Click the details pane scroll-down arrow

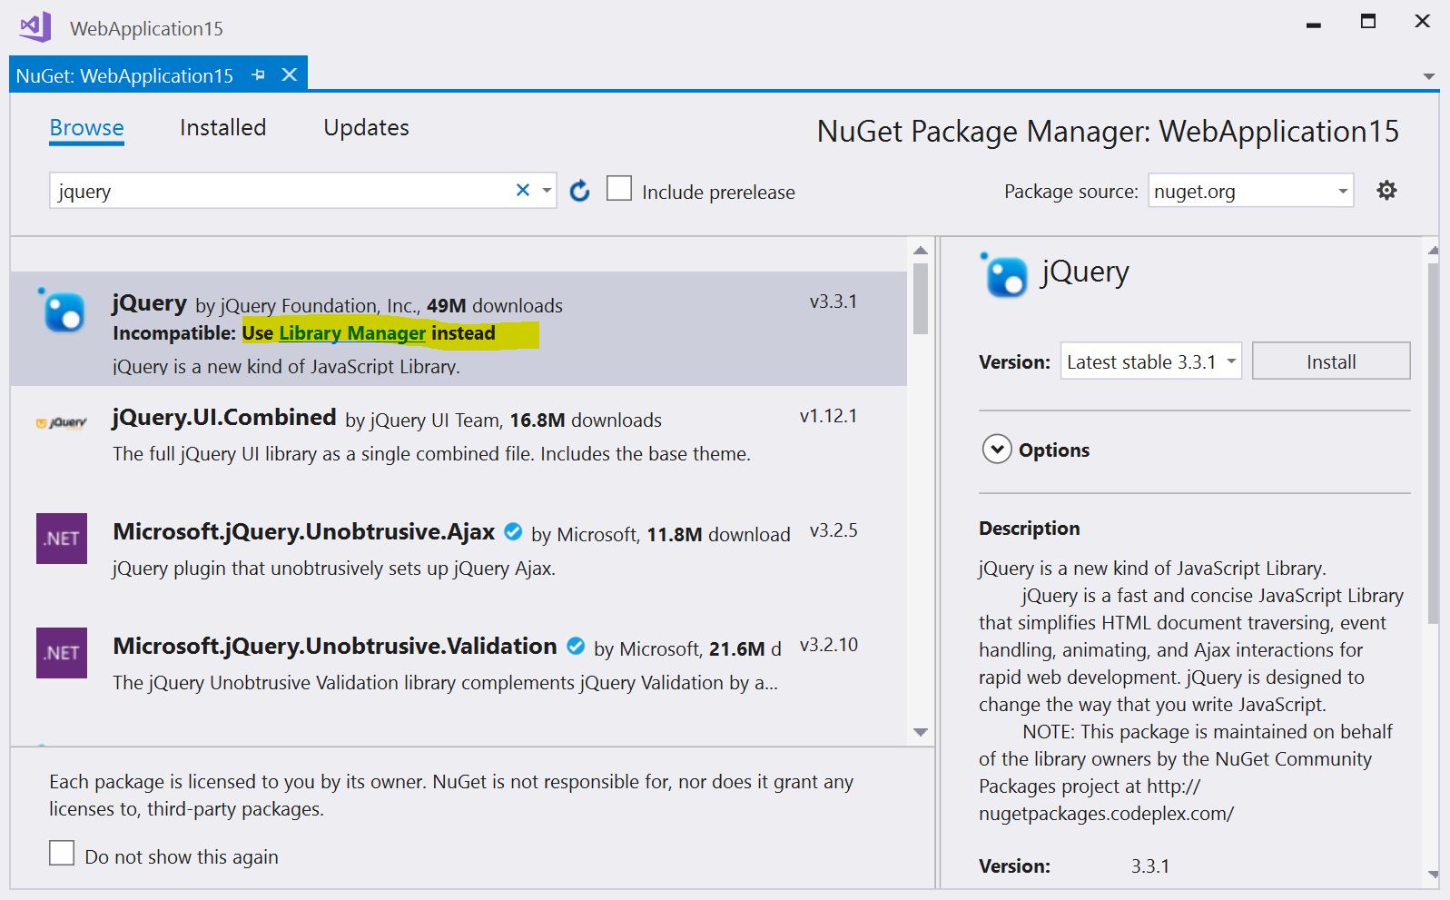point(1433,875)
